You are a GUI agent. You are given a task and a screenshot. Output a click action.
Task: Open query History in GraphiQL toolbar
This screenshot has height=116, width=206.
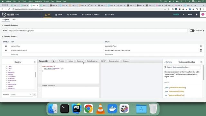(x=70, y=61)
